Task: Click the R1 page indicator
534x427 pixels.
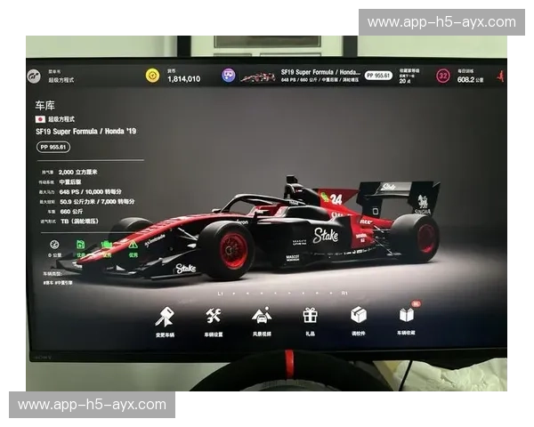Action: (344, 293)
